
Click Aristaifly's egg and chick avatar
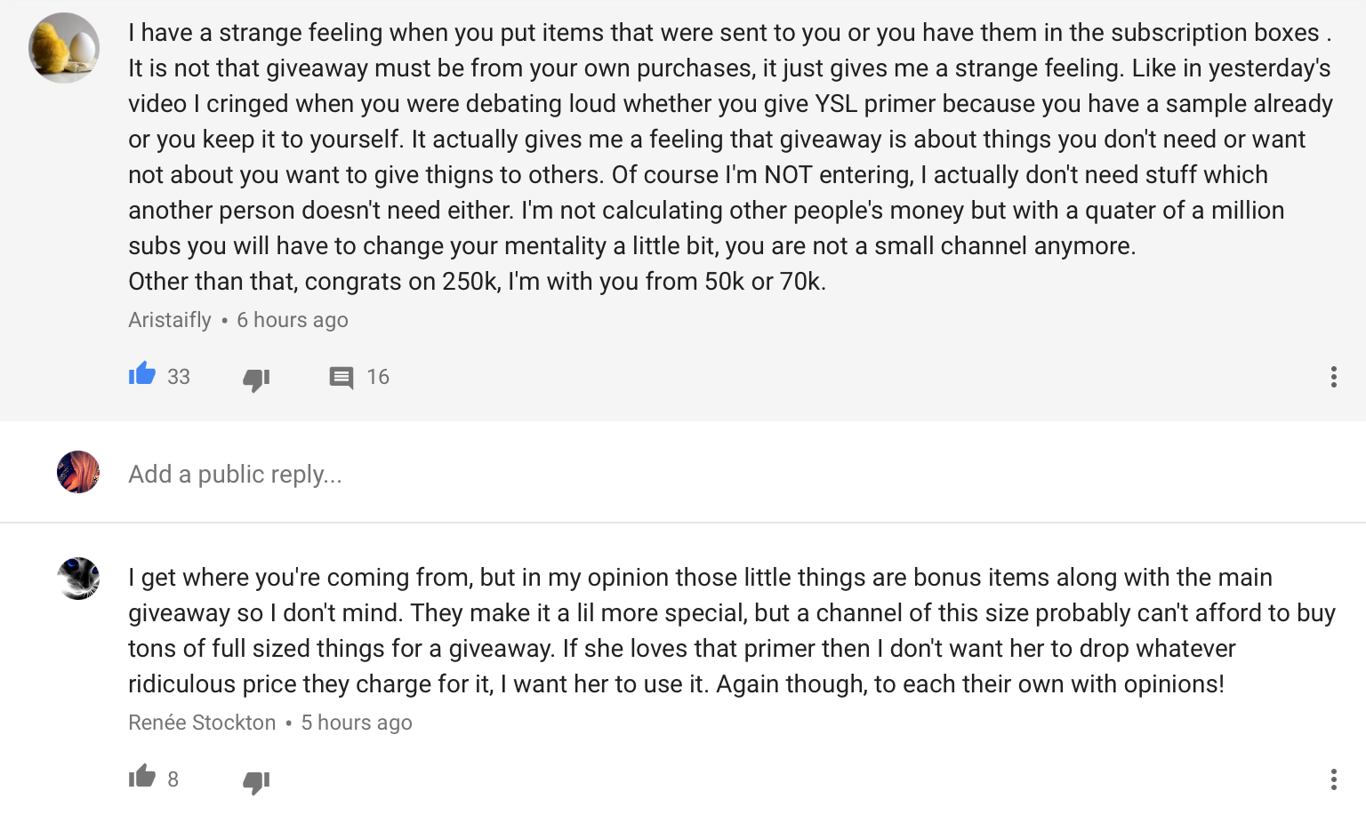pyautogui.click(x=64, y=48)
